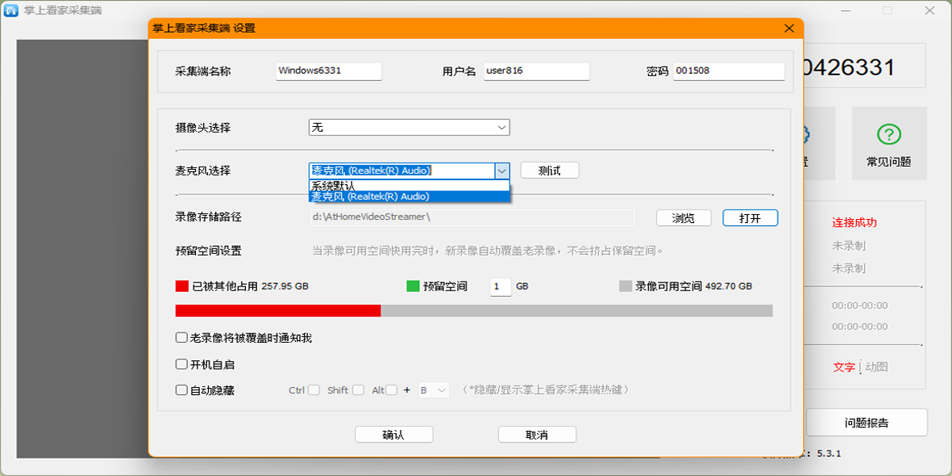Tick the Shift hotkey checkbox

click(358, 390)
